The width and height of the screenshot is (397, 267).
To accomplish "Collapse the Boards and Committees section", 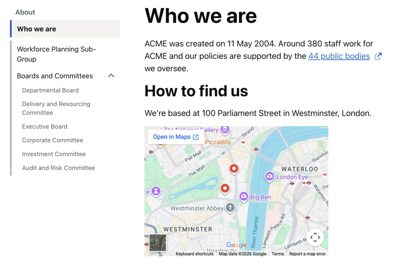I will click(x=111, y=76).
